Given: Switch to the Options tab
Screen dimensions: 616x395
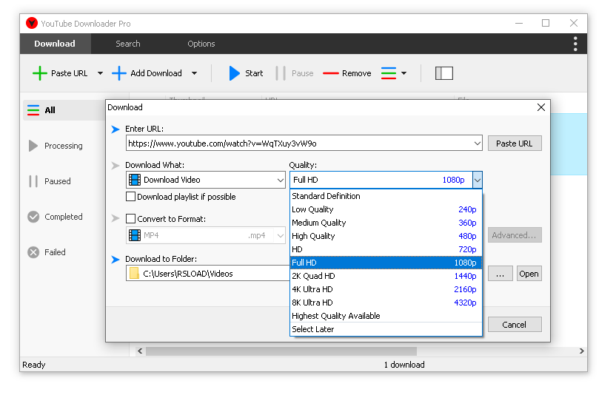Looking at the screenshot, I should (x=201, y=44).
